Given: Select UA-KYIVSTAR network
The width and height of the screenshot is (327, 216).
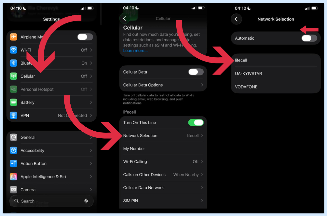Looking at the screenshot, I should click(x=276, y=74).
